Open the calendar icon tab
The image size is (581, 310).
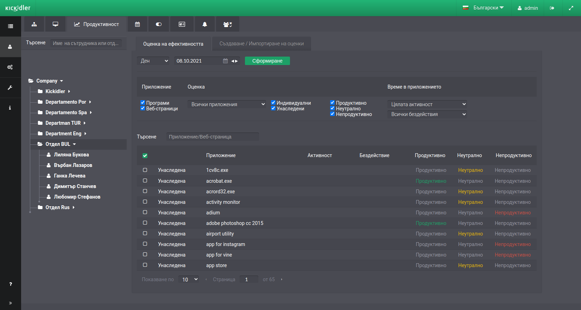click(138, 24)
